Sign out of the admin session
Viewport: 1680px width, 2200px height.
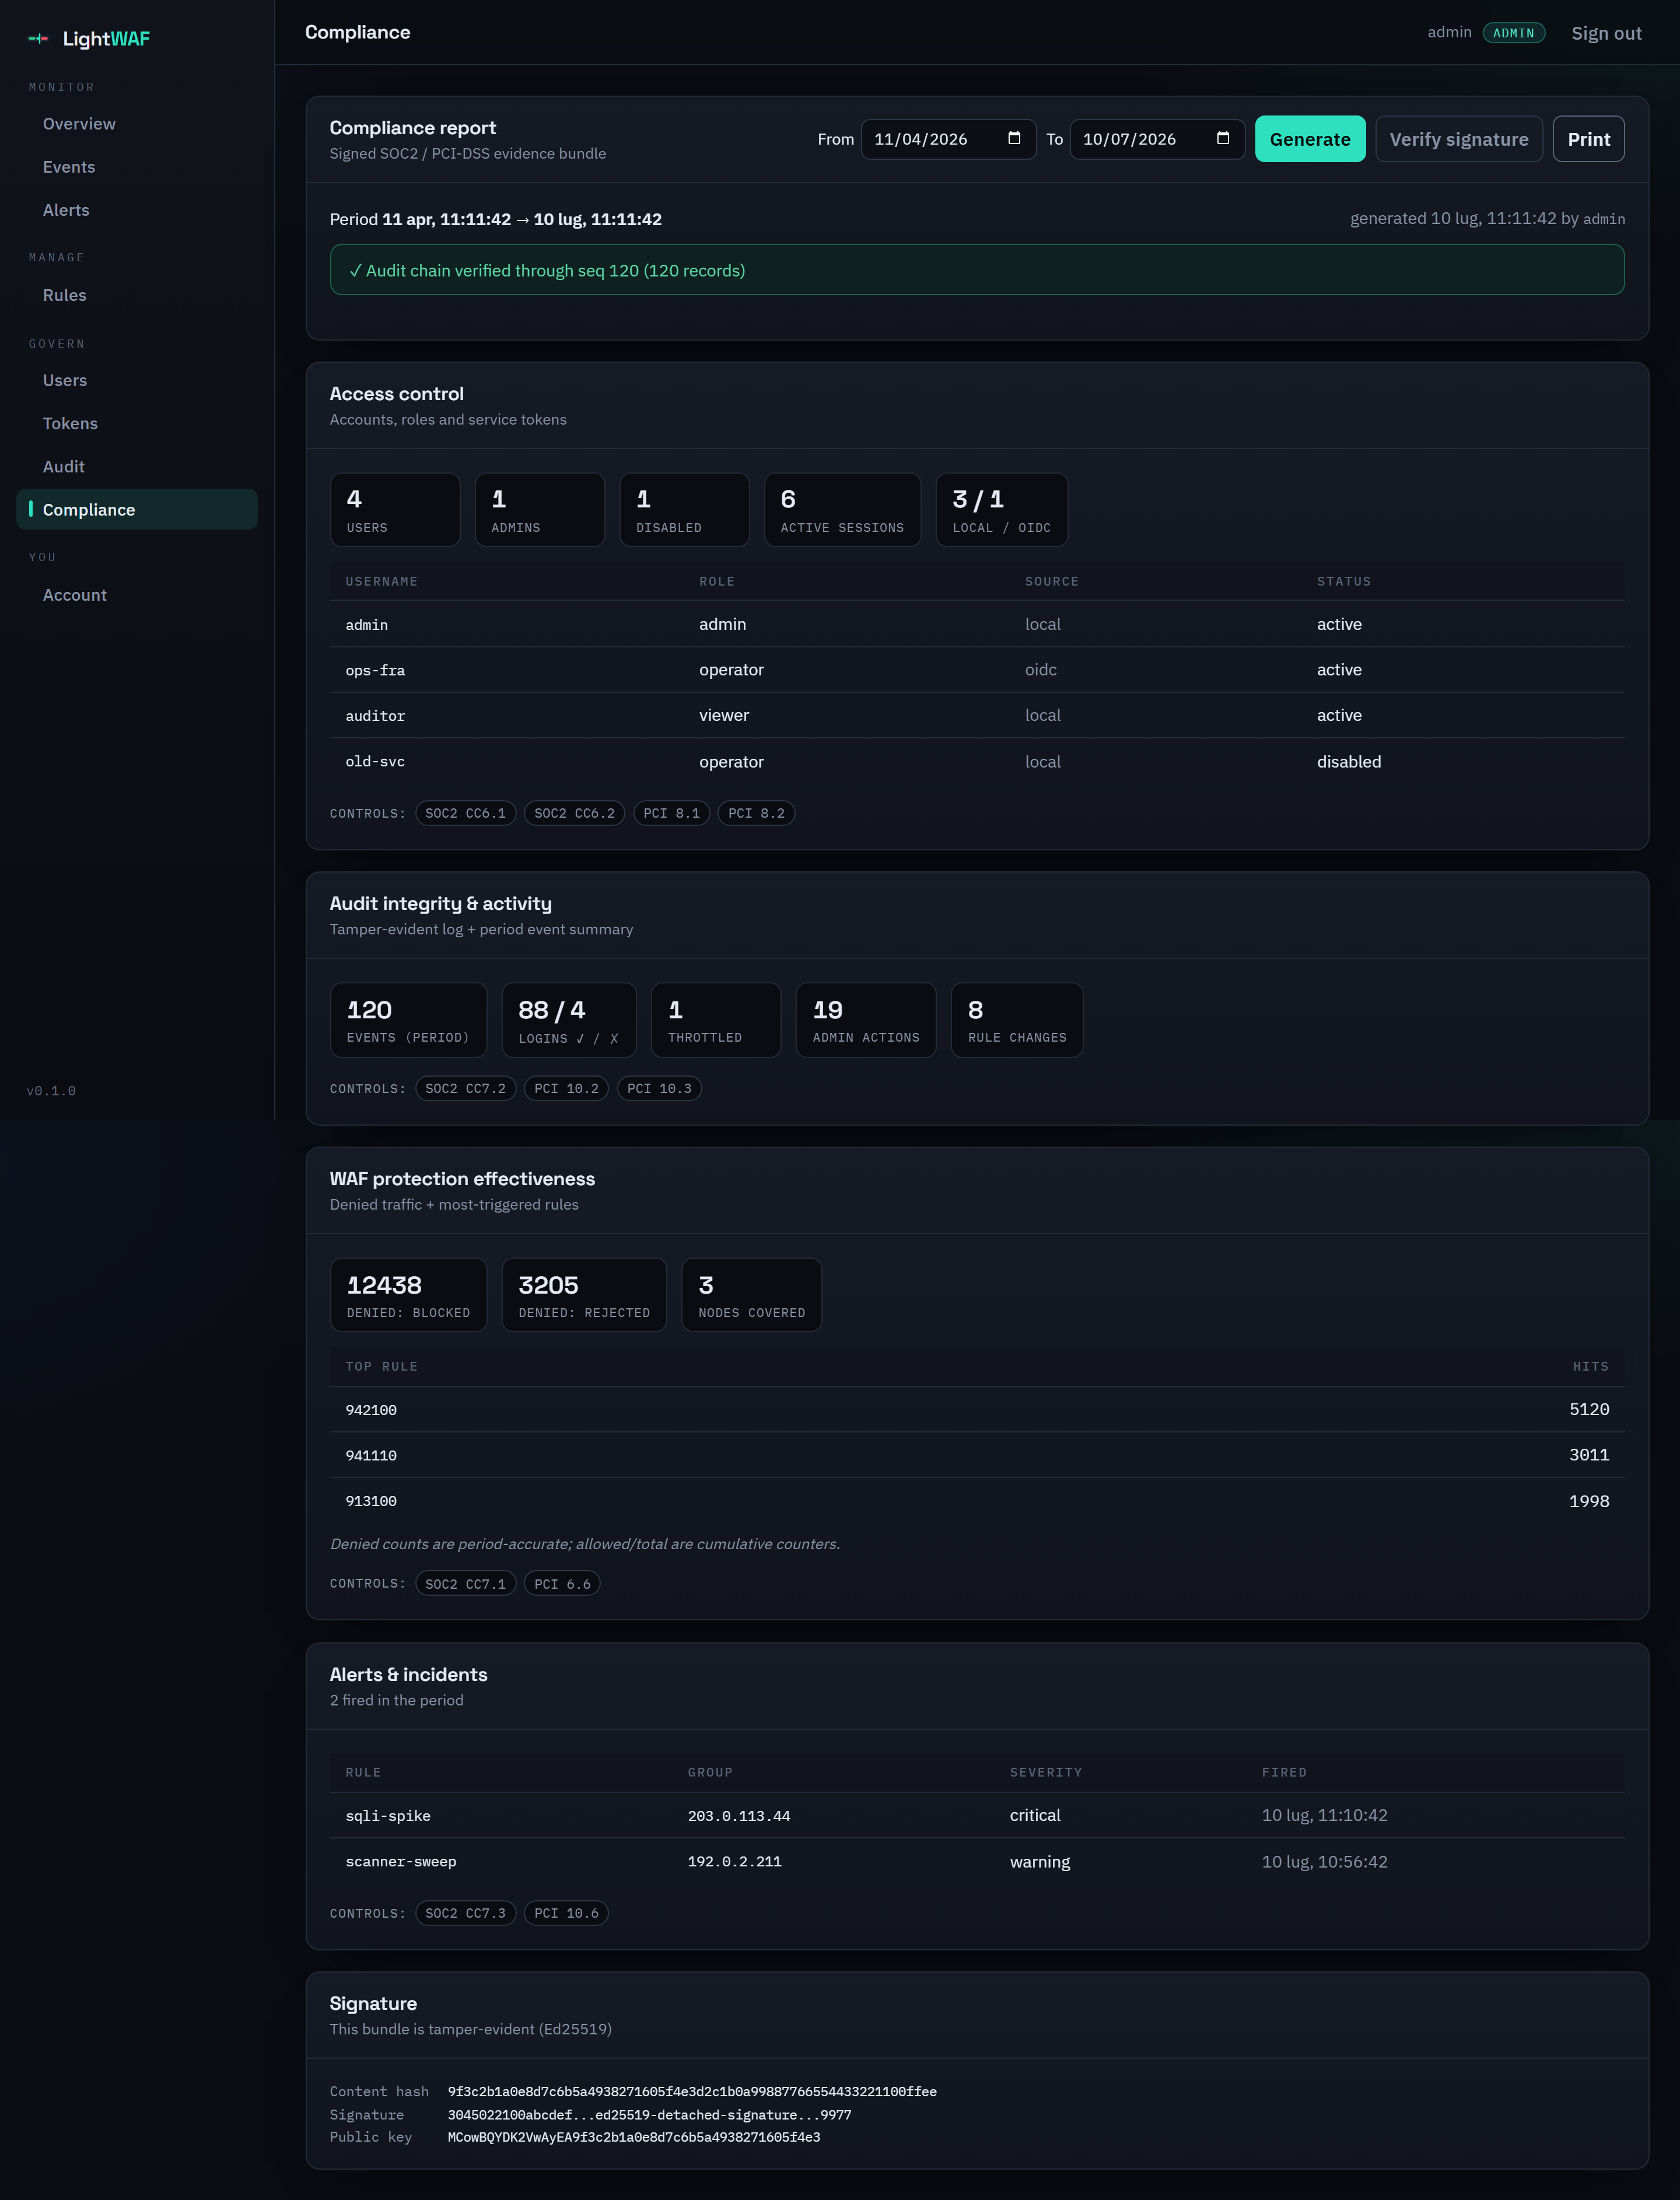[1606, 33]
